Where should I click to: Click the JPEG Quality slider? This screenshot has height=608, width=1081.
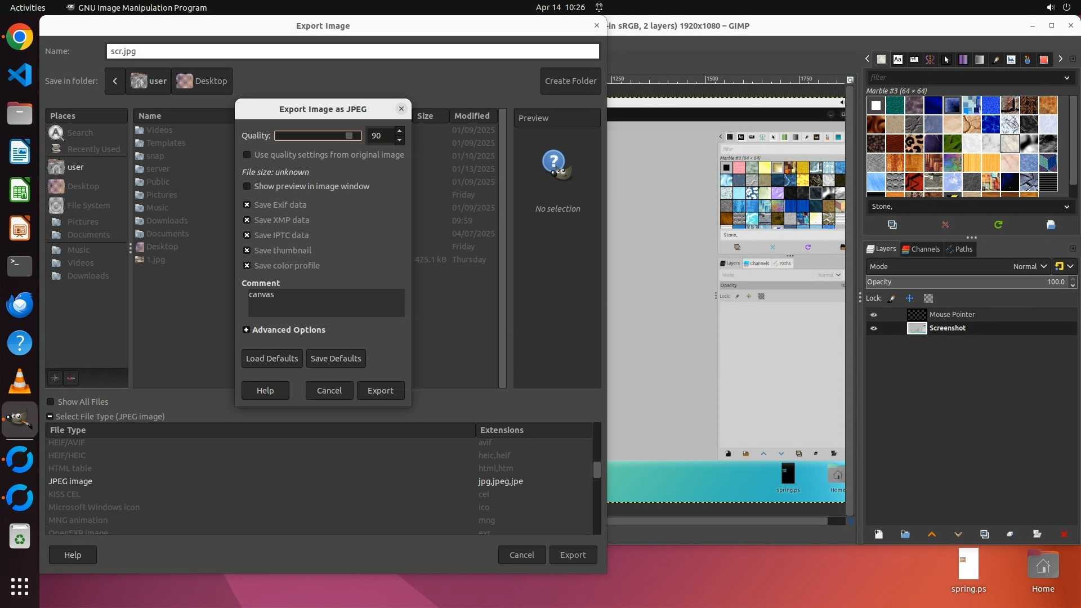pos(318,136)
